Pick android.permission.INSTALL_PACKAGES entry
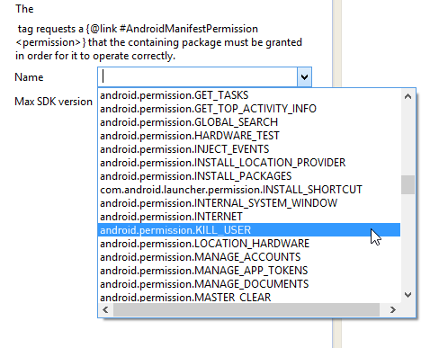This screenshot has height=348, width=439. pyautogui.click(x=249, y=176)
